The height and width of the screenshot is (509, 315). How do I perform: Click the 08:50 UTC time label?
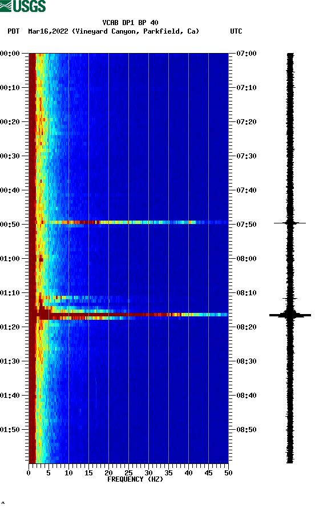pyautogui.click(x=247, y=430)
